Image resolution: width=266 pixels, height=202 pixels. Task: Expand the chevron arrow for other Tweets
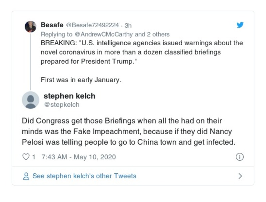tap(240, 176)
